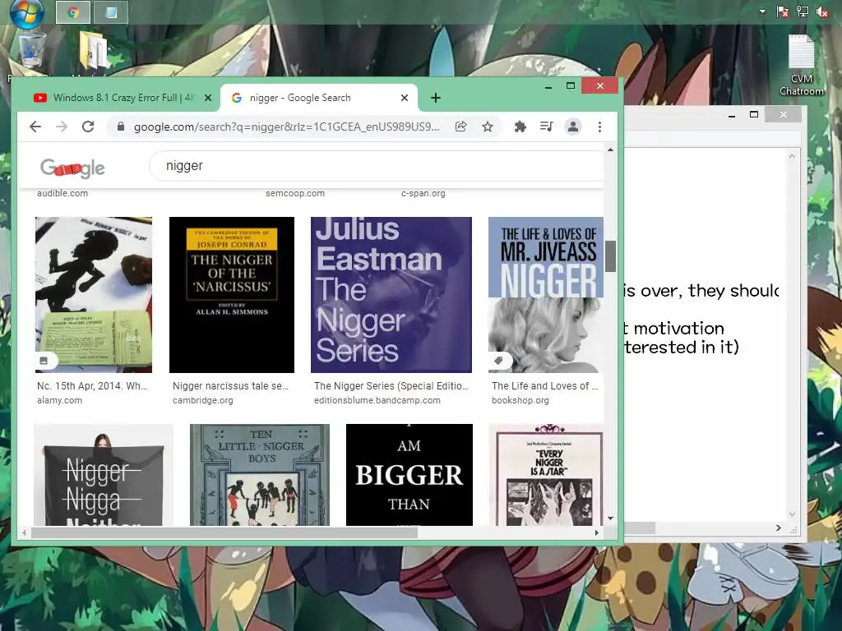842x631 pixels.
Task: Click 'Nc. 15th Apr, 2014' caption
Action: (92, 386)
